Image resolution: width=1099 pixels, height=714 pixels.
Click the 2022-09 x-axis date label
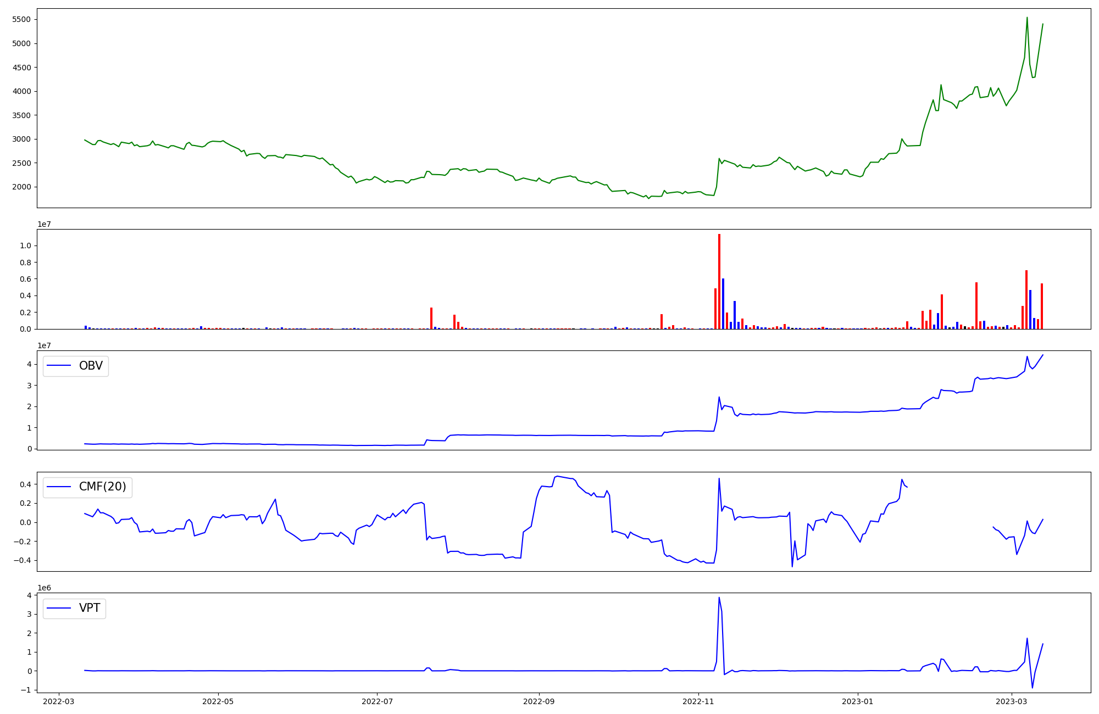point(539,701)
